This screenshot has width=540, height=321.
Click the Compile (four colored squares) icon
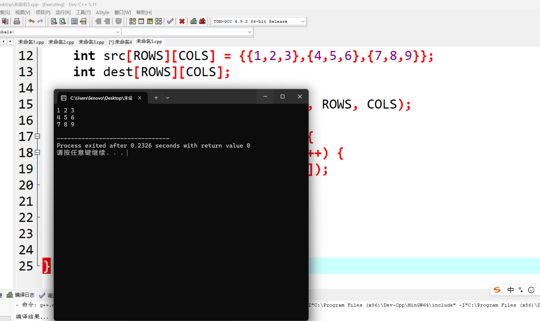(132, 21)
